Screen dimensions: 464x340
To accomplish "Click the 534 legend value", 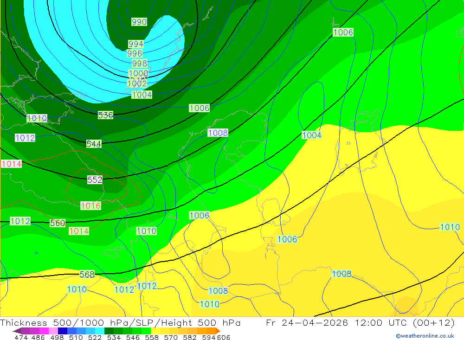I will 114,337.
